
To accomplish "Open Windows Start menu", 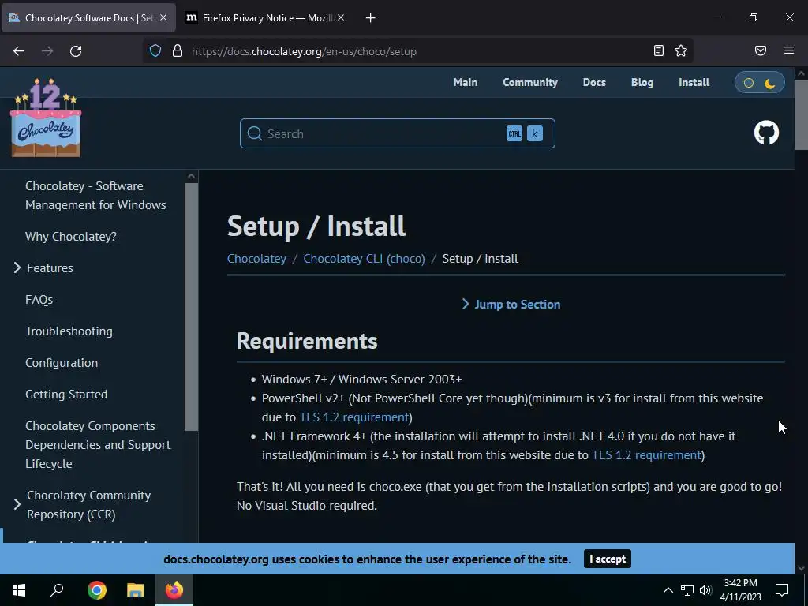I will point(19,590).
